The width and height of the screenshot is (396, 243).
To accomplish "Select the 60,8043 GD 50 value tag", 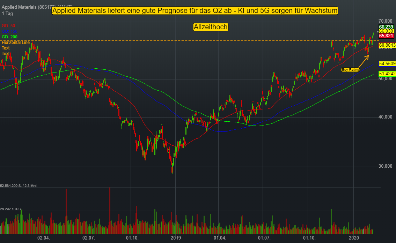I will (387, 45).
